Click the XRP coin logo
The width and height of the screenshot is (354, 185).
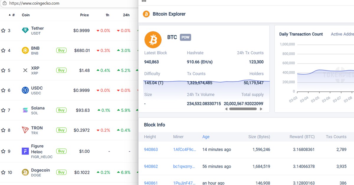click(x=25, y=70)
